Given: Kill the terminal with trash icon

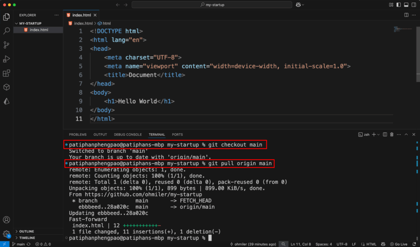Looking at the screenshot, I should click(x=392, y=135).
